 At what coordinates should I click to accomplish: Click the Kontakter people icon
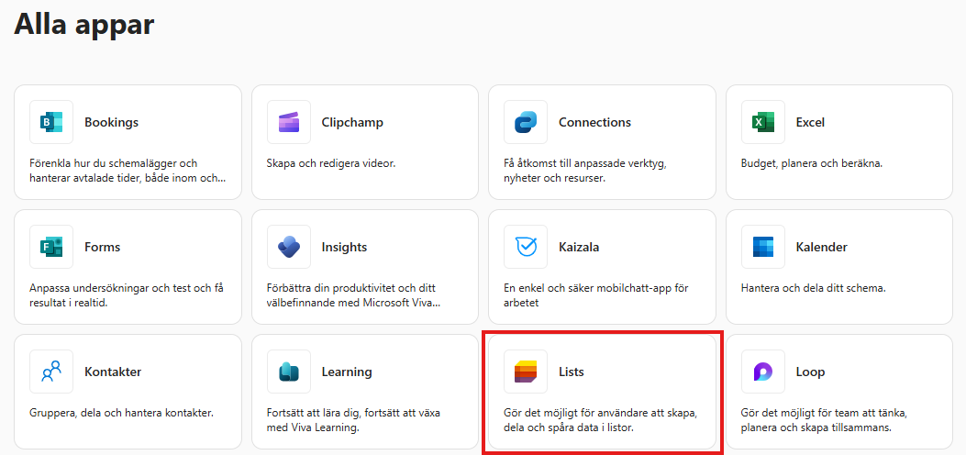(x=51, y=372)
